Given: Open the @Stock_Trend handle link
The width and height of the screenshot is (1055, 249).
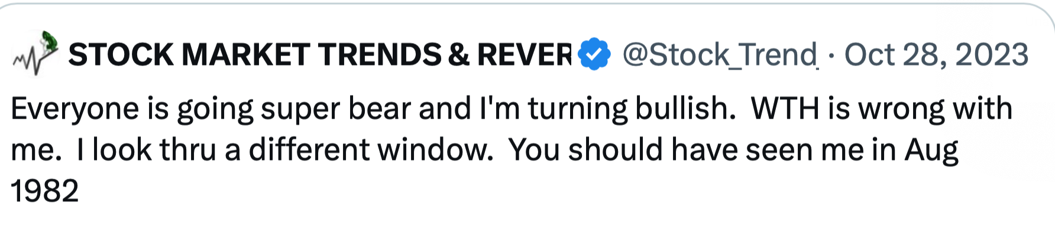Looking at the screenshot, I should 720,55.
